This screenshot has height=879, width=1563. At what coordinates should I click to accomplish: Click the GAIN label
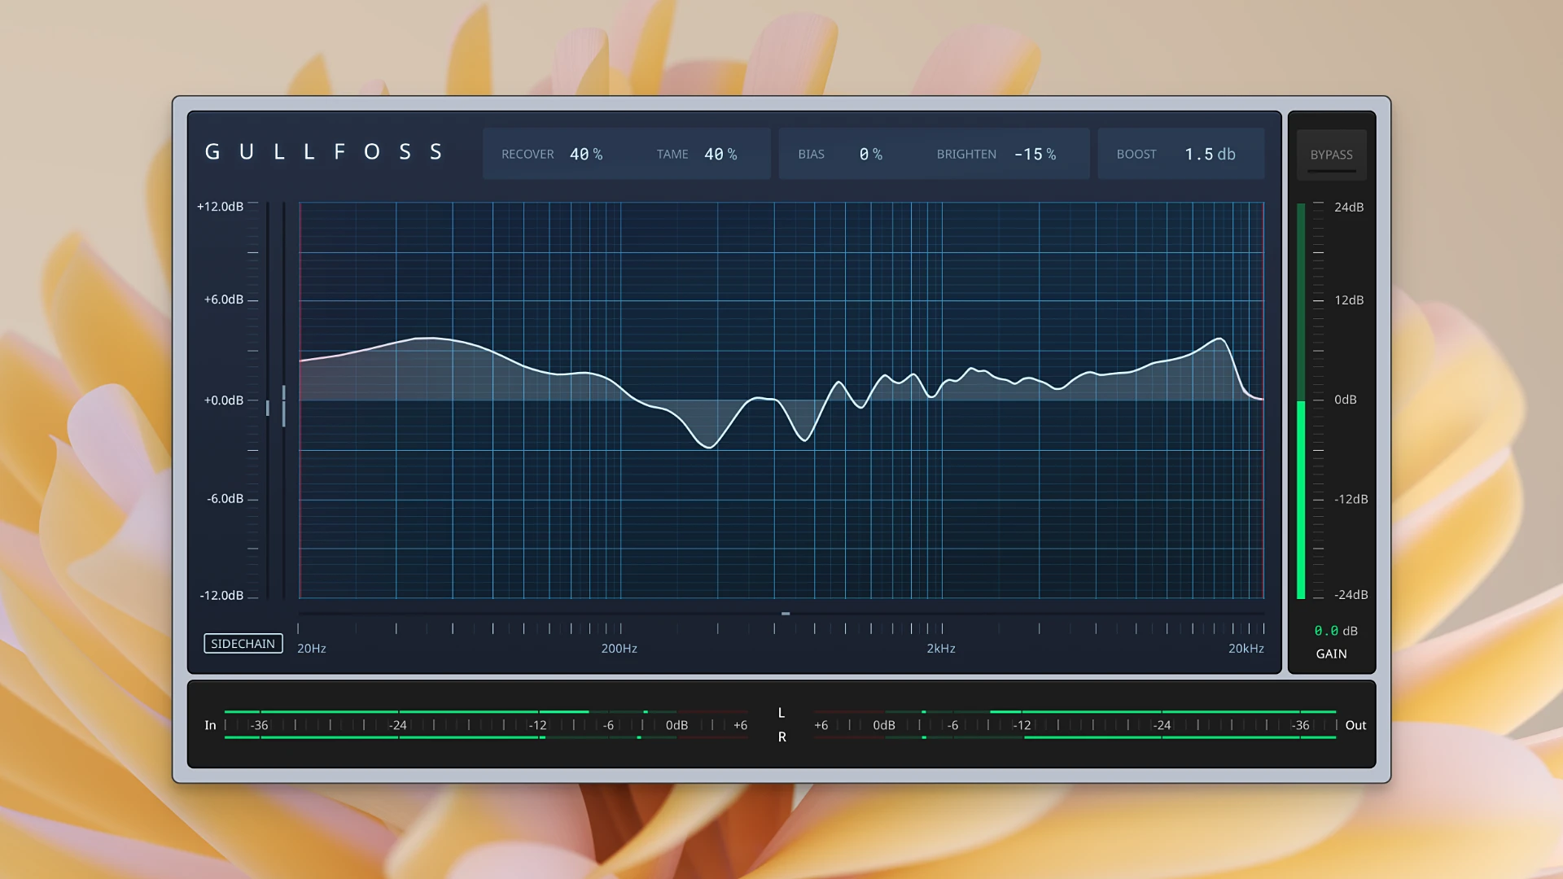(x=1331, y=654)
